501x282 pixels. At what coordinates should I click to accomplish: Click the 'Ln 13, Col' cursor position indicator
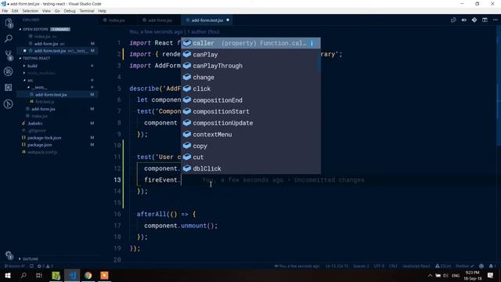337,266
